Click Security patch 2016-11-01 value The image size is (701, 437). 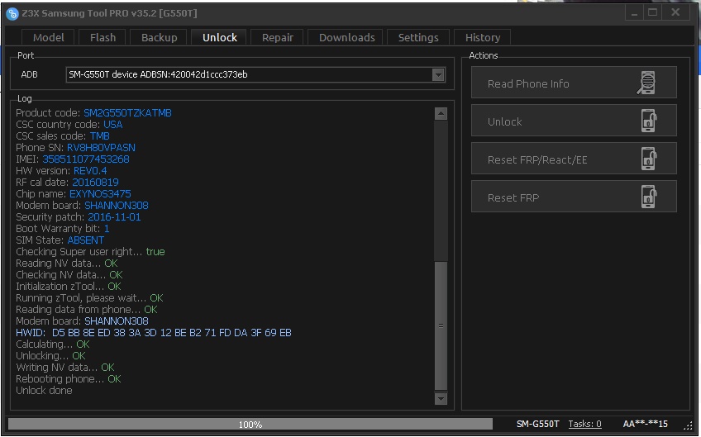[x=114, y=217]
